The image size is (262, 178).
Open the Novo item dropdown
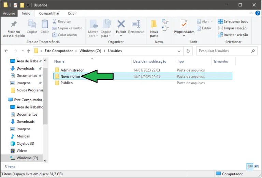(x=165, y=21)
